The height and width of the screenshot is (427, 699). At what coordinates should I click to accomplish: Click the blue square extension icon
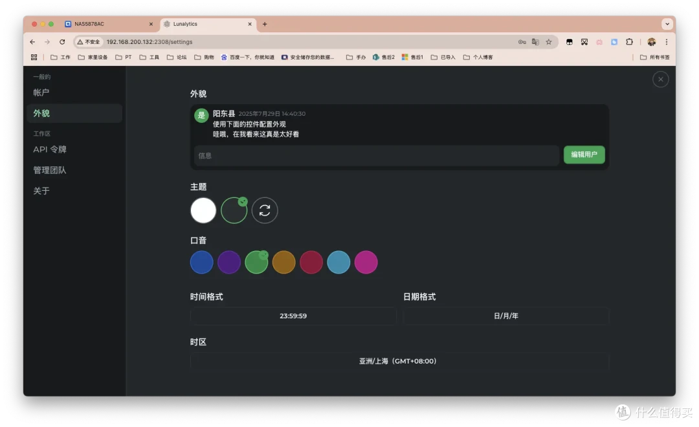pyautogui.click(x=614, y=42)
